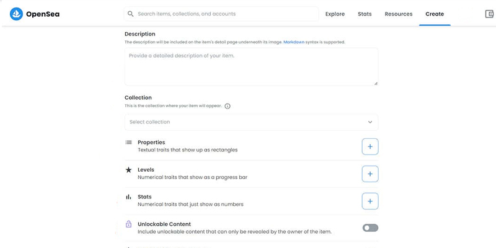Add a stat with plus button

[x=370, y=201]
